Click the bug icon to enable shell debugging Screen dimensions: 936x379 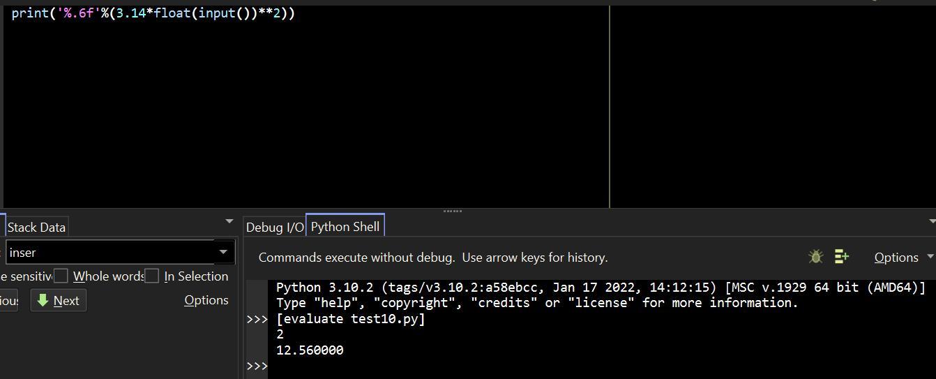pos(815,257)
